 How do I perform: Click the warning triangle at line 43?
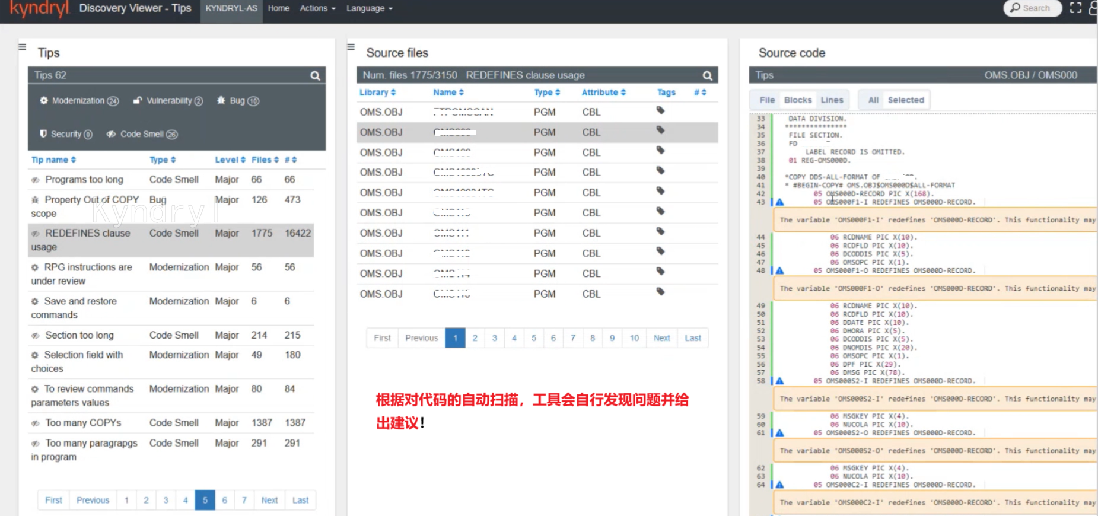pos(780,202)
